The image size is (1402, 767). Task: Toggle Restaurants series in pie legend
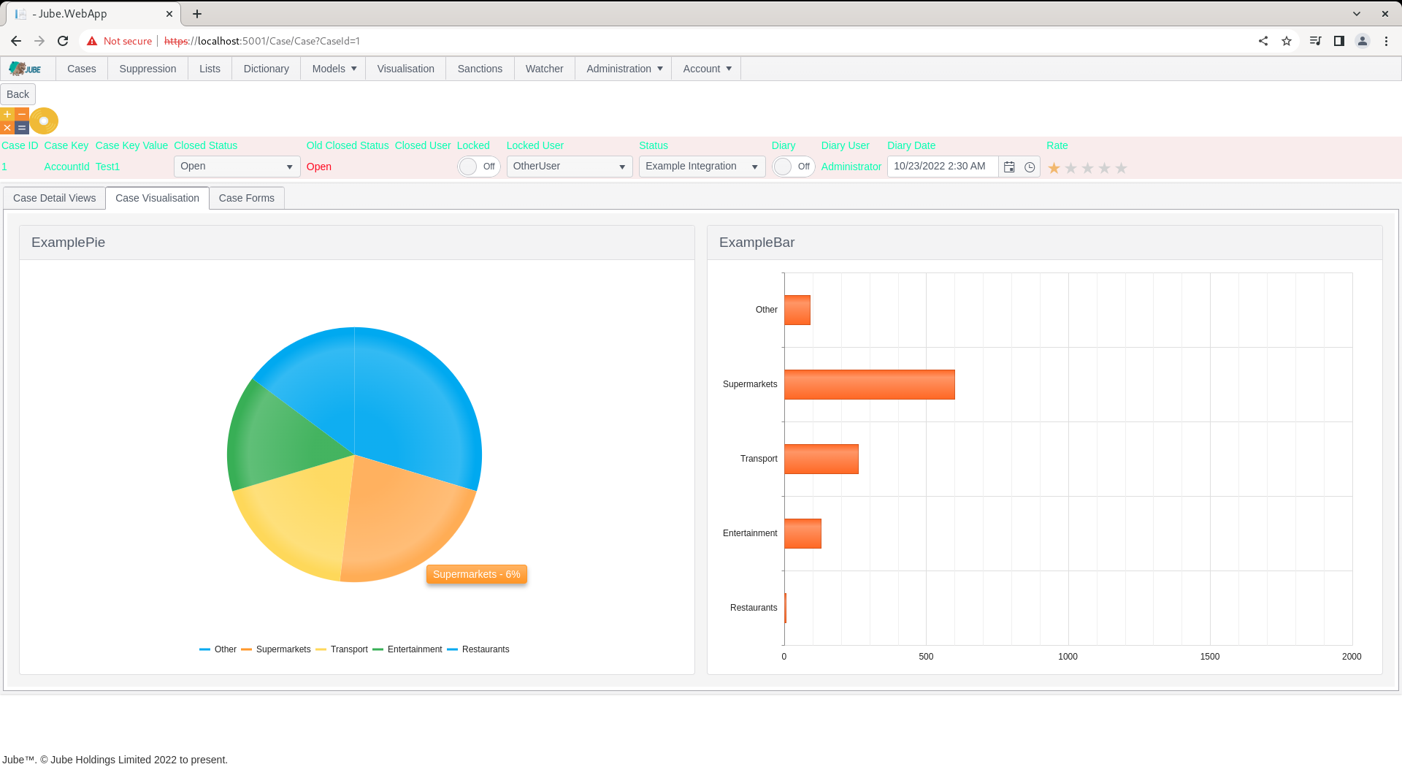478,649
